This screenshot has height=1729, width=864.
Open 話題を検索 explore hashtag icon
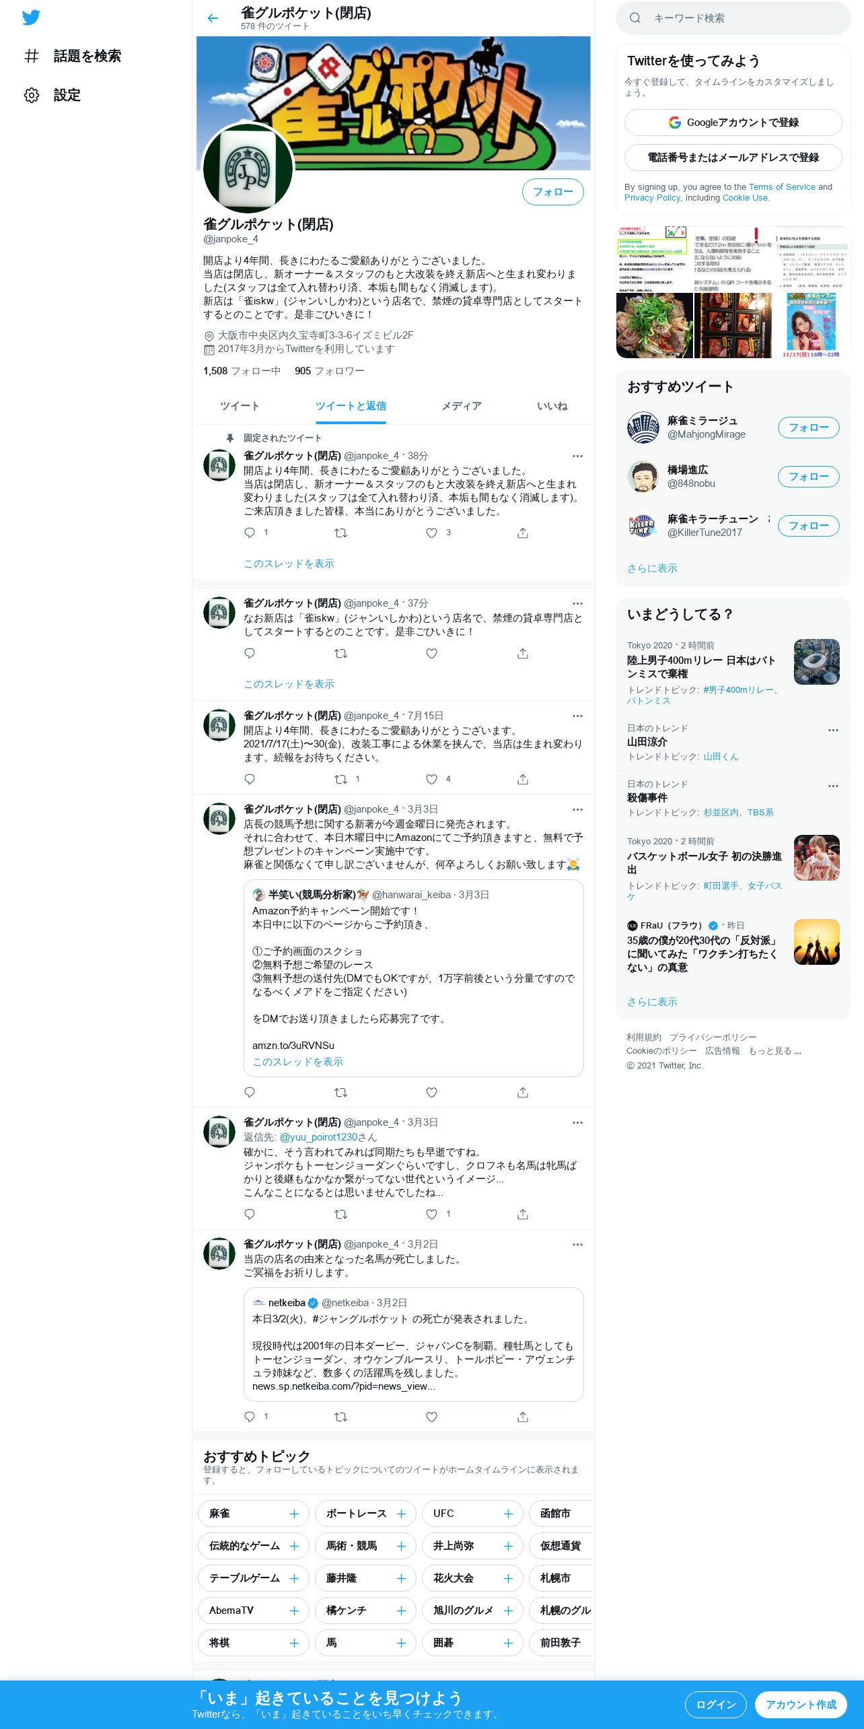click(x=32, y=56)
